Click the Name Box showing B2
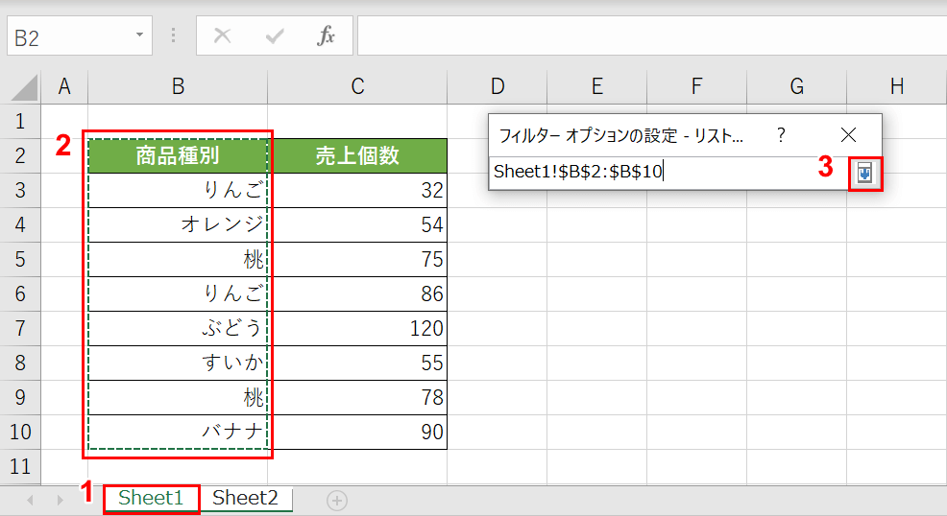947x516 pixels. [79, 36]
